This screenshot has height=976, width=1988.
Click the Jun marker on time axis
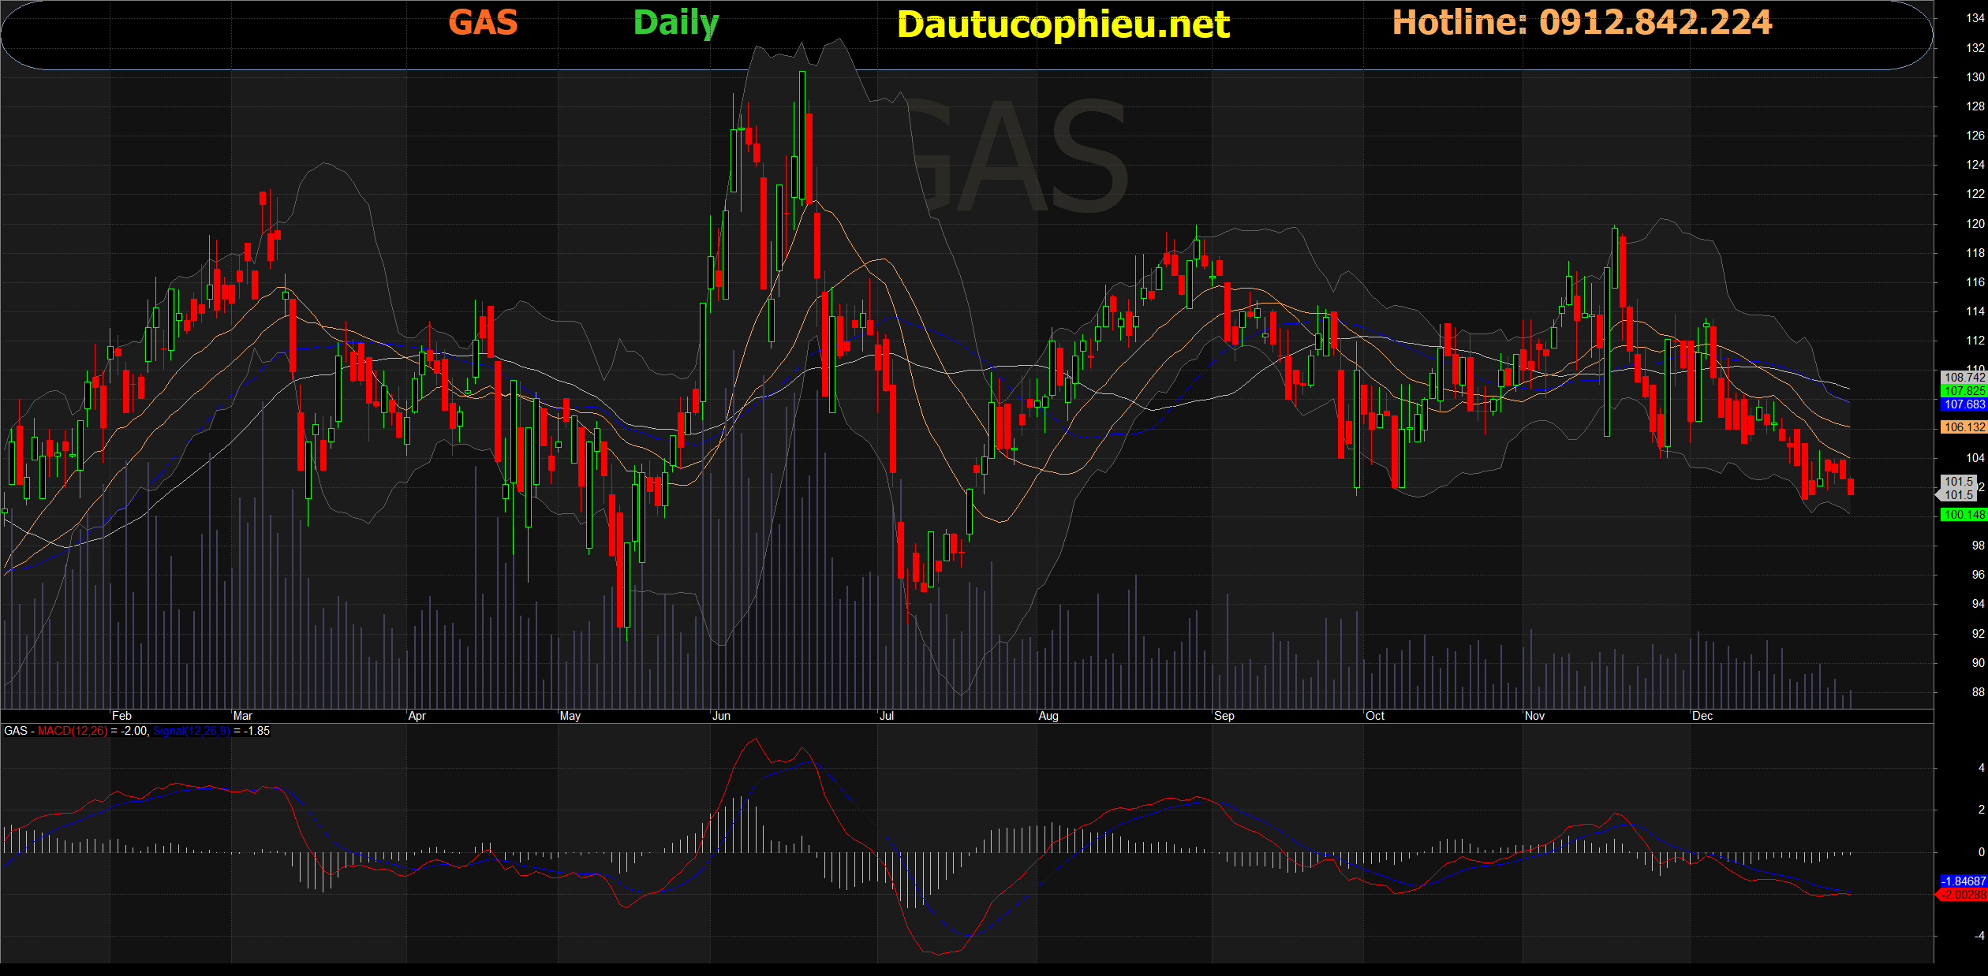(721, 716)
